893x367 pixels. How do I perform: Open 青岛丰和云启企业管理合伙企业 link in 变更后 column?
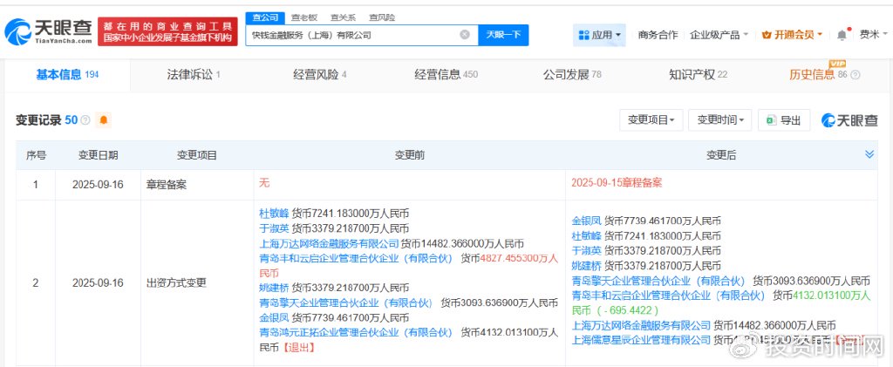coord(668,296)
